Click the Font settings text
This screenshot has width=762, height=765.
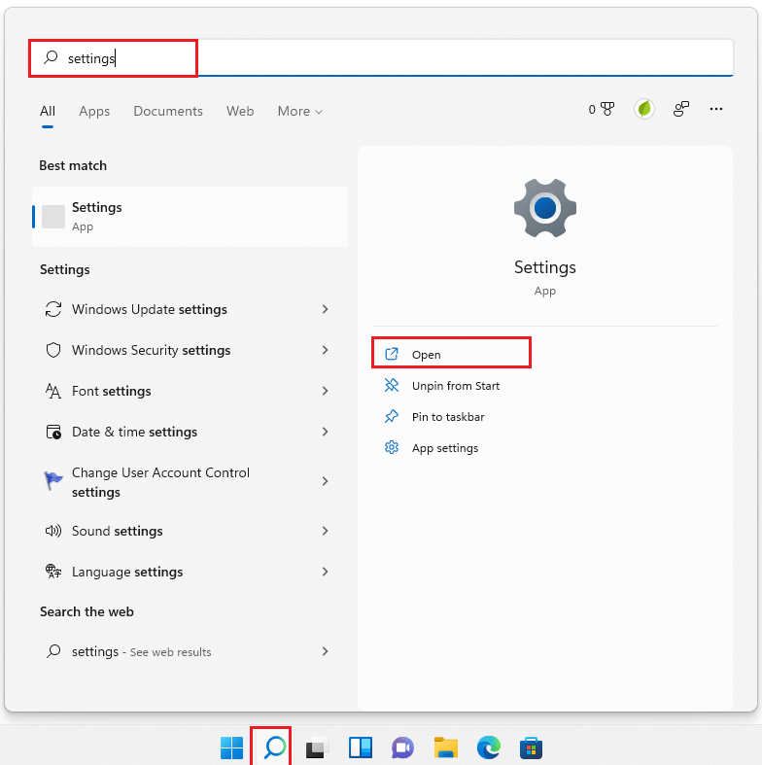(x=111, y=392)
